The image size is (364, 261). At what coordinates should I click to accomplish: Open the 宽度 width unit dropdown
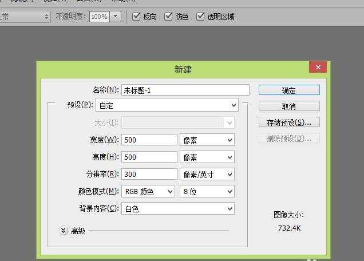[207, 140]
